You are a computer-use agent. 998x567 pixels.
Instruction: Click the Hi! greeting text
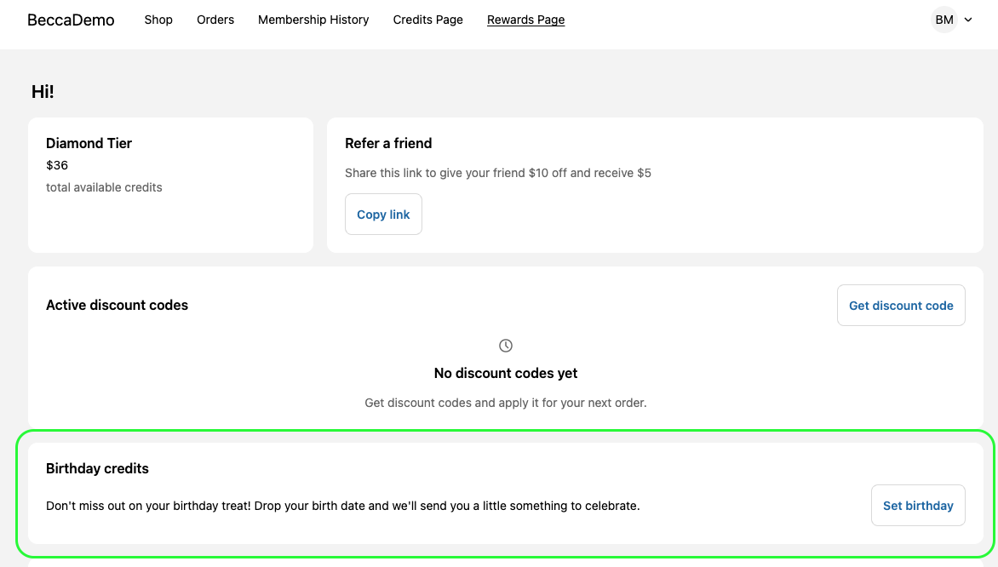coord(43,92)
